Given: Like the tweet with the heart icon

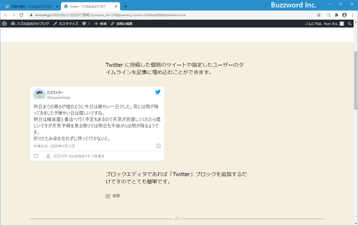Looking at the screenshot, I should point(36,156).
